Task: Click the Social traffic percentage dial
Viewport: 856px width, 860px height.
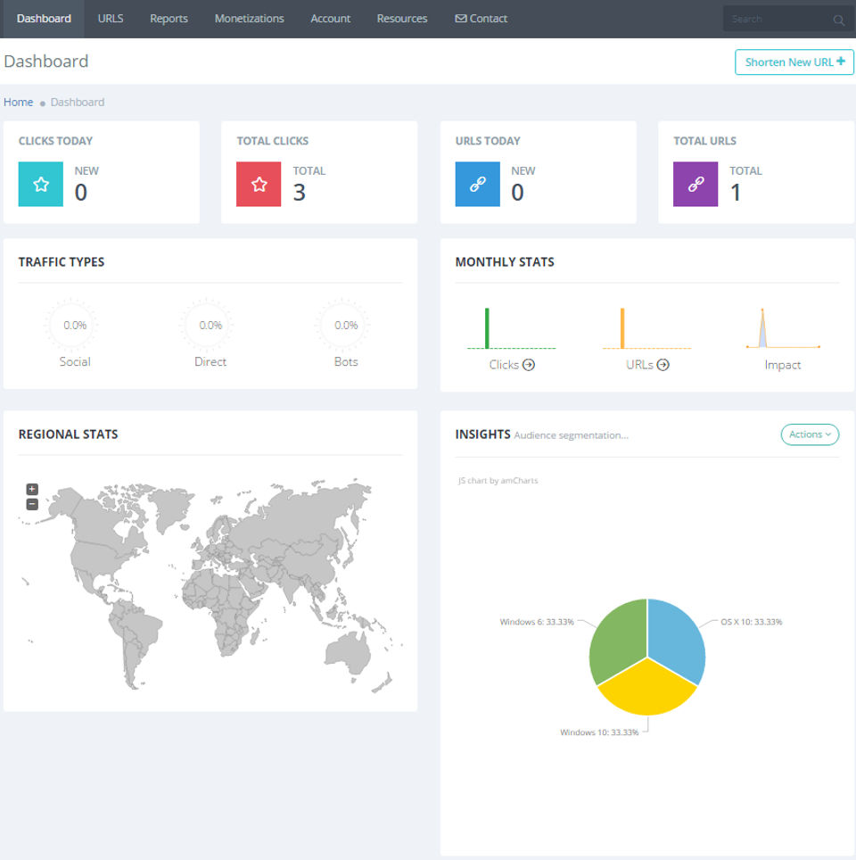Action: coord(70,325)
